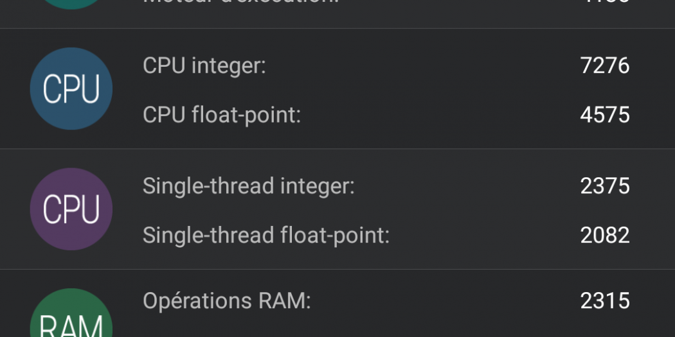This screenshot has width=675, height=337.
Task: Select the CPU float-point label
Action: click(x=222, y=115)
